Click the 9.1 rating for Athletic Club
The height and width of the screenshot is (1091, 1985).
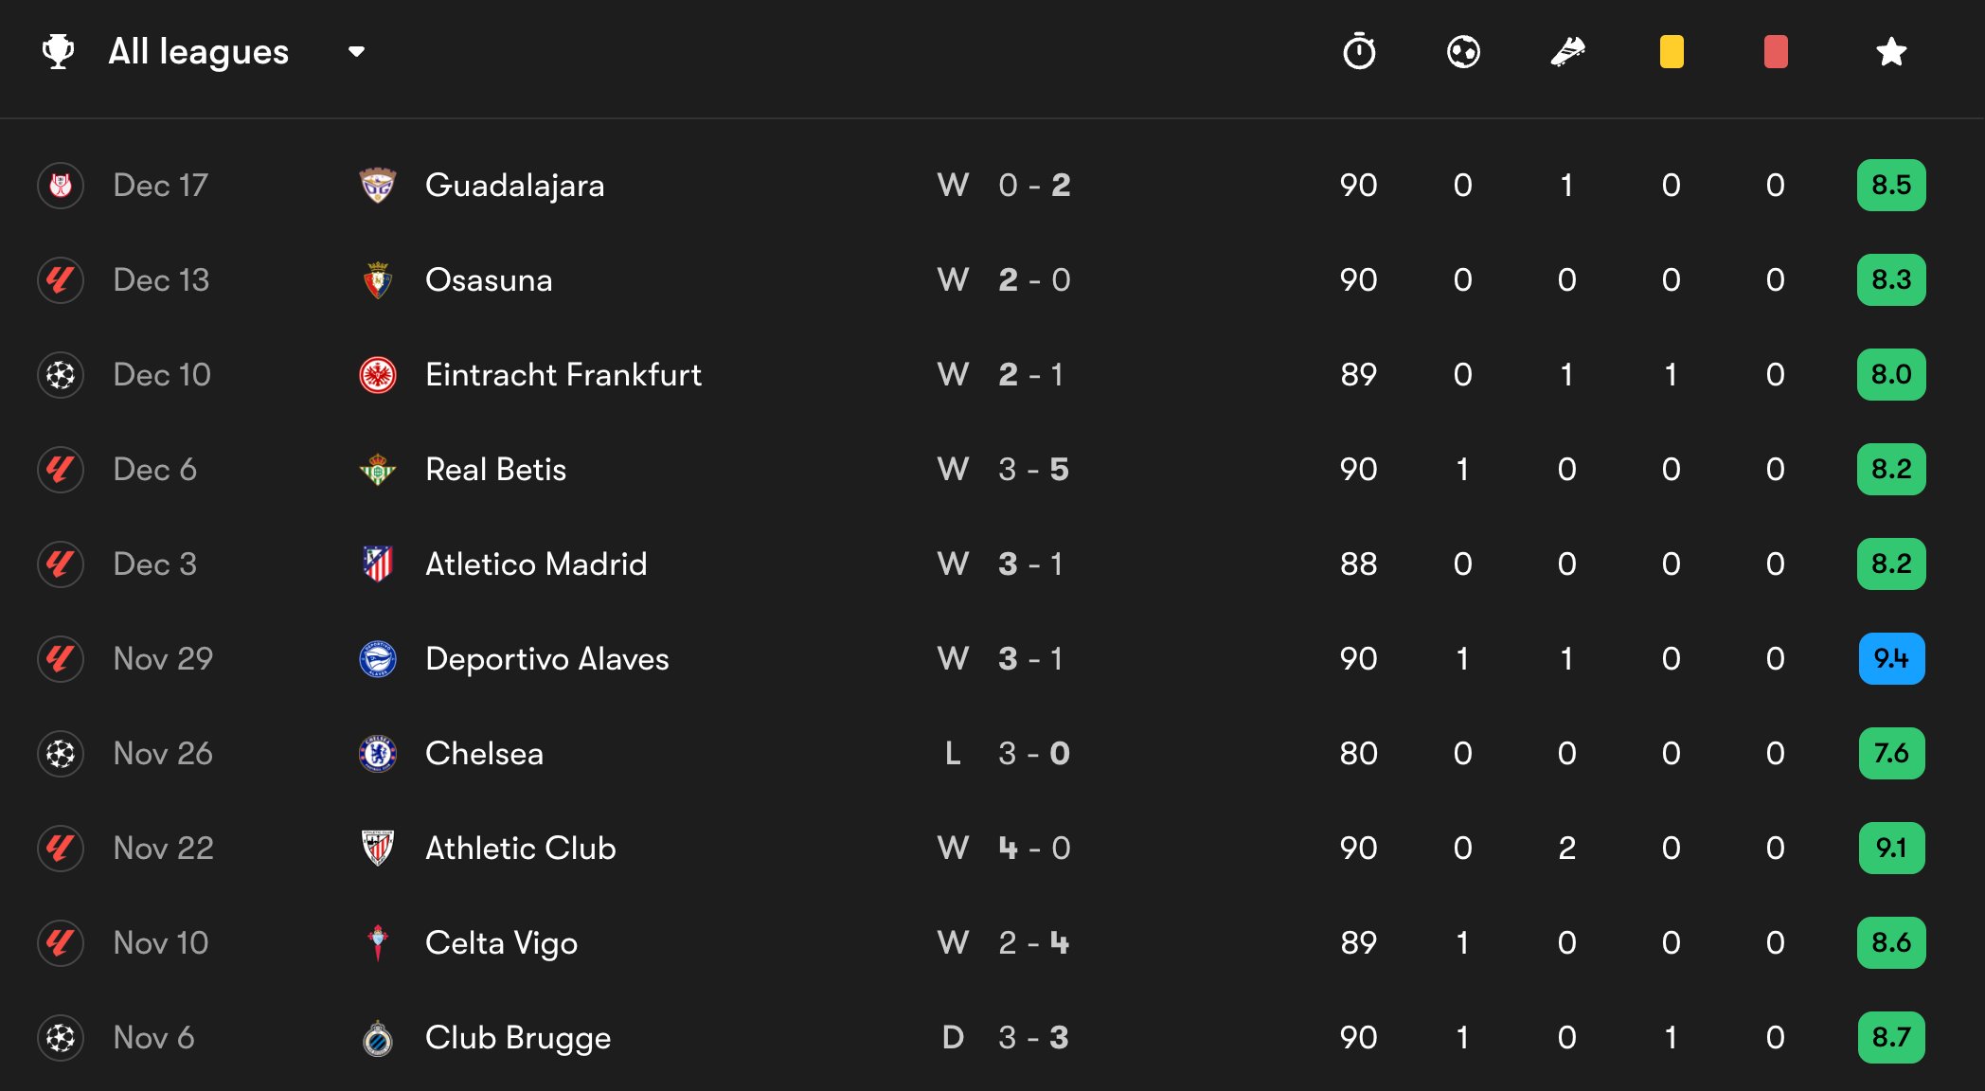coord(1891,849)
